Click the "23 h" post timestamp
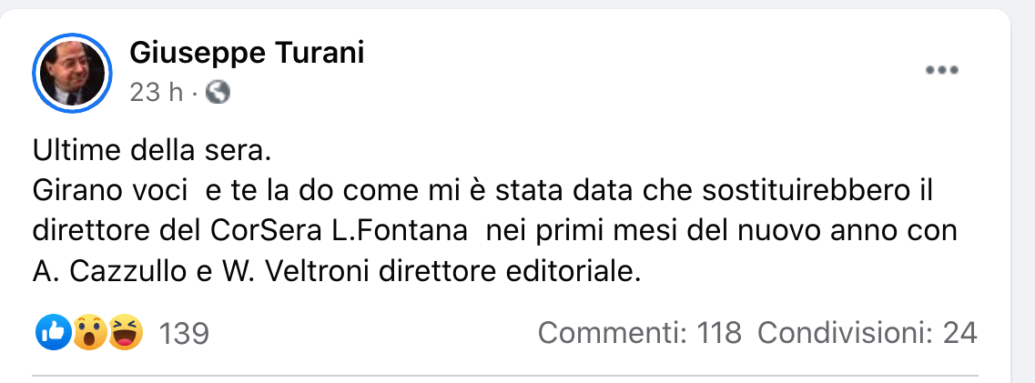Viewport: 1035px width, 383px height. [x=156, y=92]
